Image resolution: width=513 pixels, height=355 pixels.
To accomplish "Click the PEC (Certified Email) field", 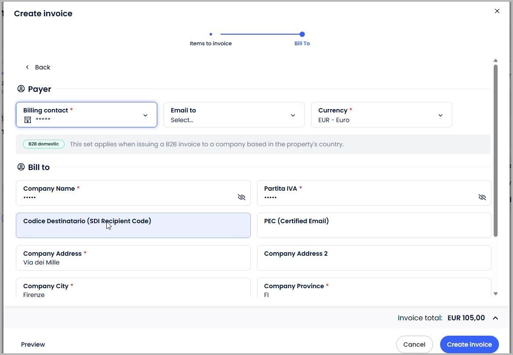I will point(374,225).
